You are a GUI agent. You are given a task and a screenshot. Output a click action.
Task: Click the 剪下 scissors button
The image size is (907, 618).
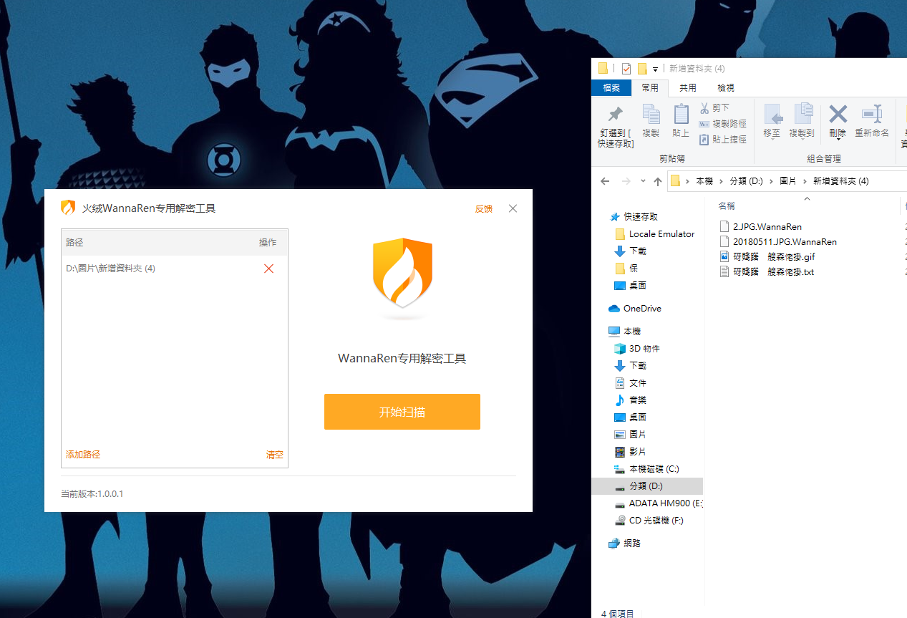714,108
